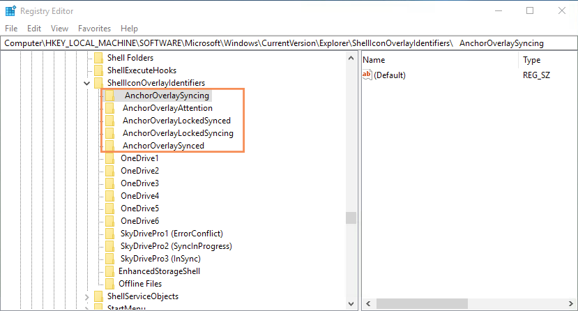Click the OneDrive1 folder icon

tap(109, 158)
